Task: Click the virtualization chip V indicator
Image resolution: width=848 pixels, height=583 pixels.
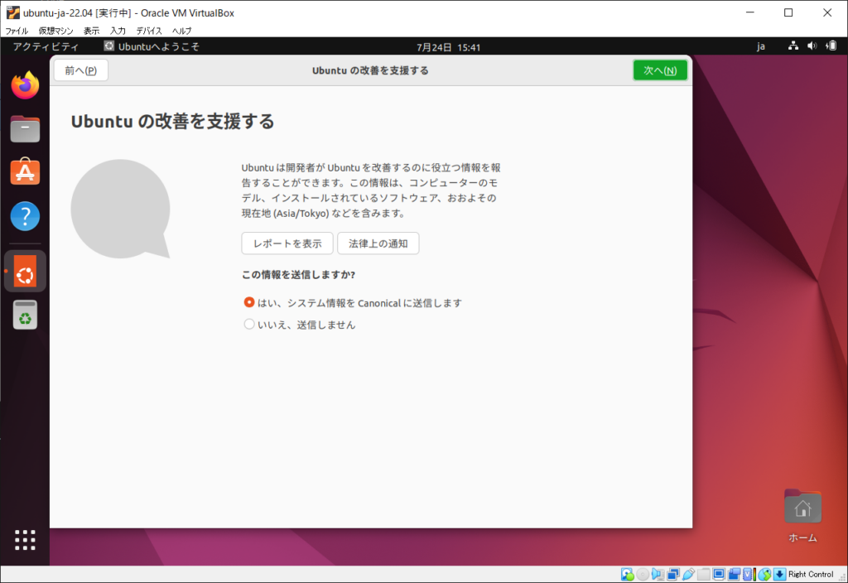Action: click(749, 575)
